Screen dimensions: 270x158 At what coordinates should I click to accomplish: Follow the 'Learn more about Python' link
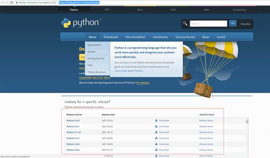click(x=129, y=71)
